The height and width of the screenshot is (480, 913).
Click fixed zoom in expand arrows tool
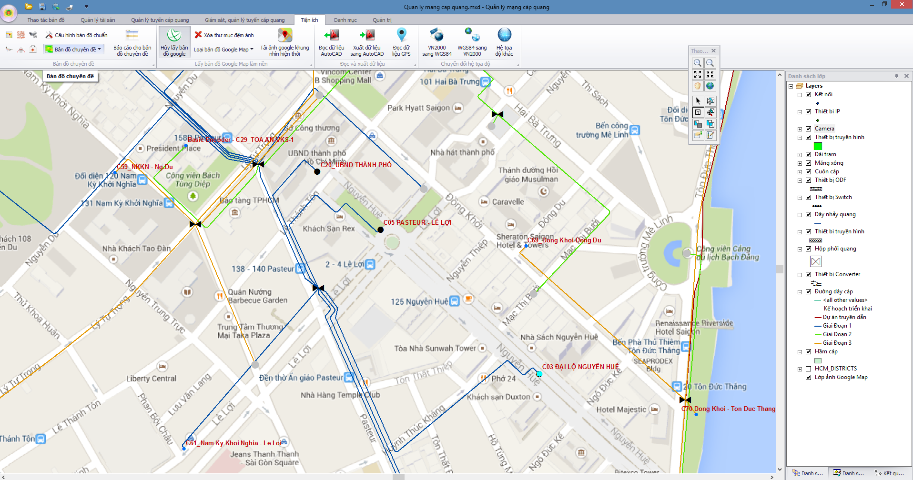698,74
